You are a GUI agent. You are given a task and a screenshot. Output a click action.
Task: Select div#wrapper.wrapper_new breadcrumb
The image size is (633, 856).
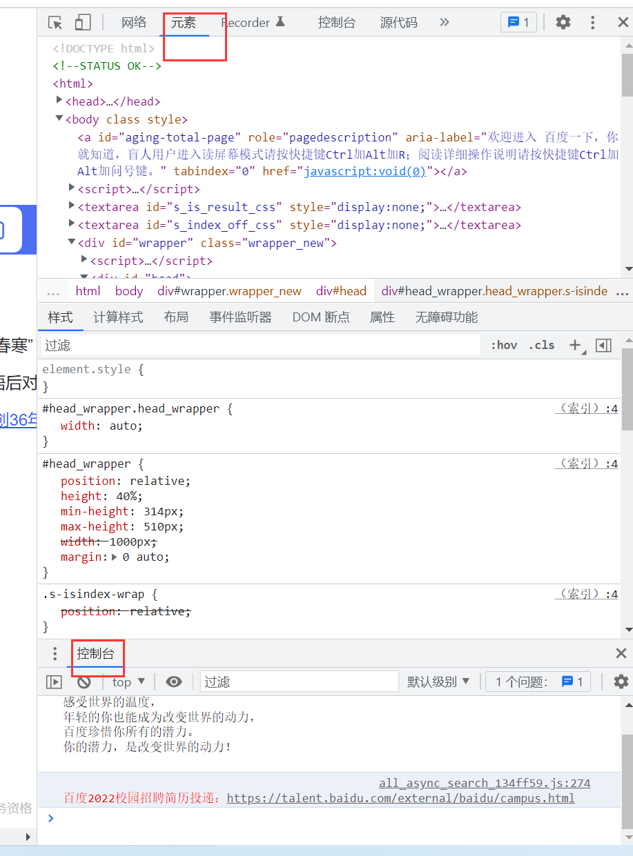229,291
